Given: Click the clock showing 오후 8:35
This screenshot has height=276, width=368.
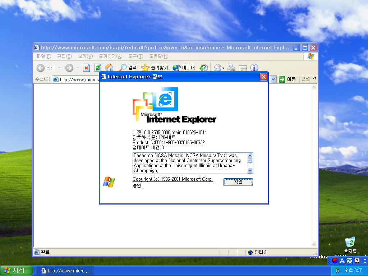Looking at the screenshot, I should [x=353, y=271].
